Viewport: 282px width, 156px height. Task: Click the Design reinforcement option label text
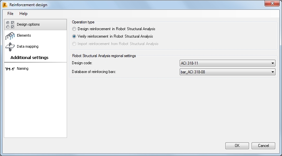point(116,29)
